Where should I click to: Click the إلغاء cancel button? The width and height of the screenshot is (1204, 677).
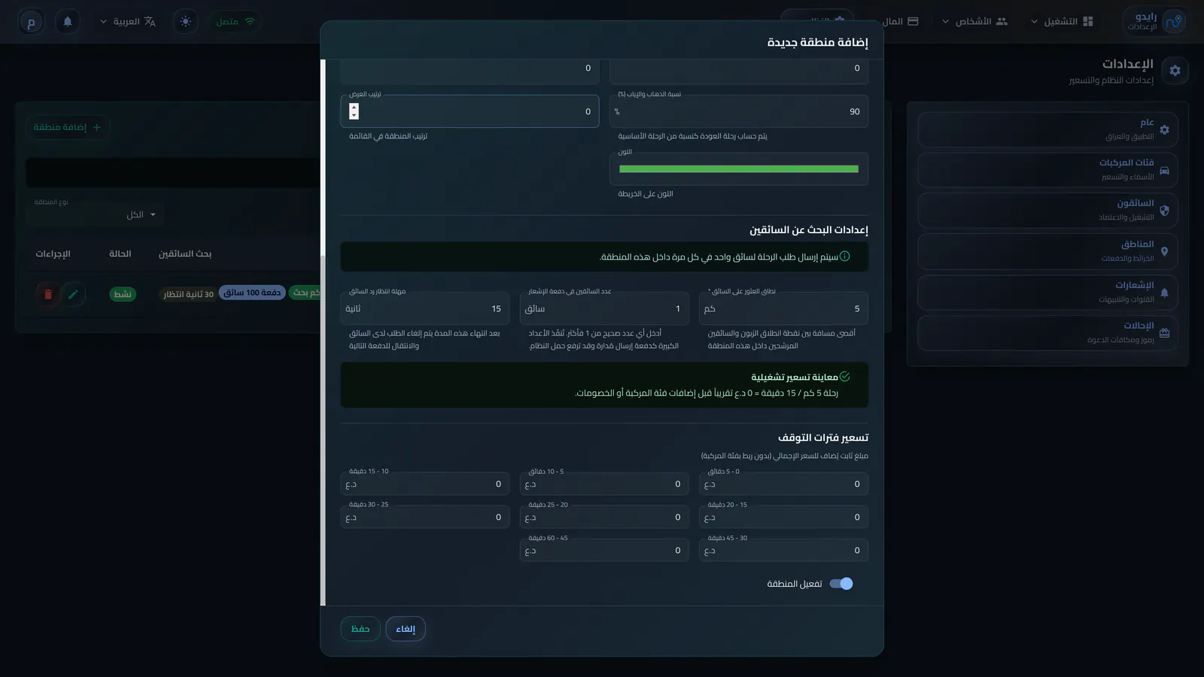(x=406, y=629)
